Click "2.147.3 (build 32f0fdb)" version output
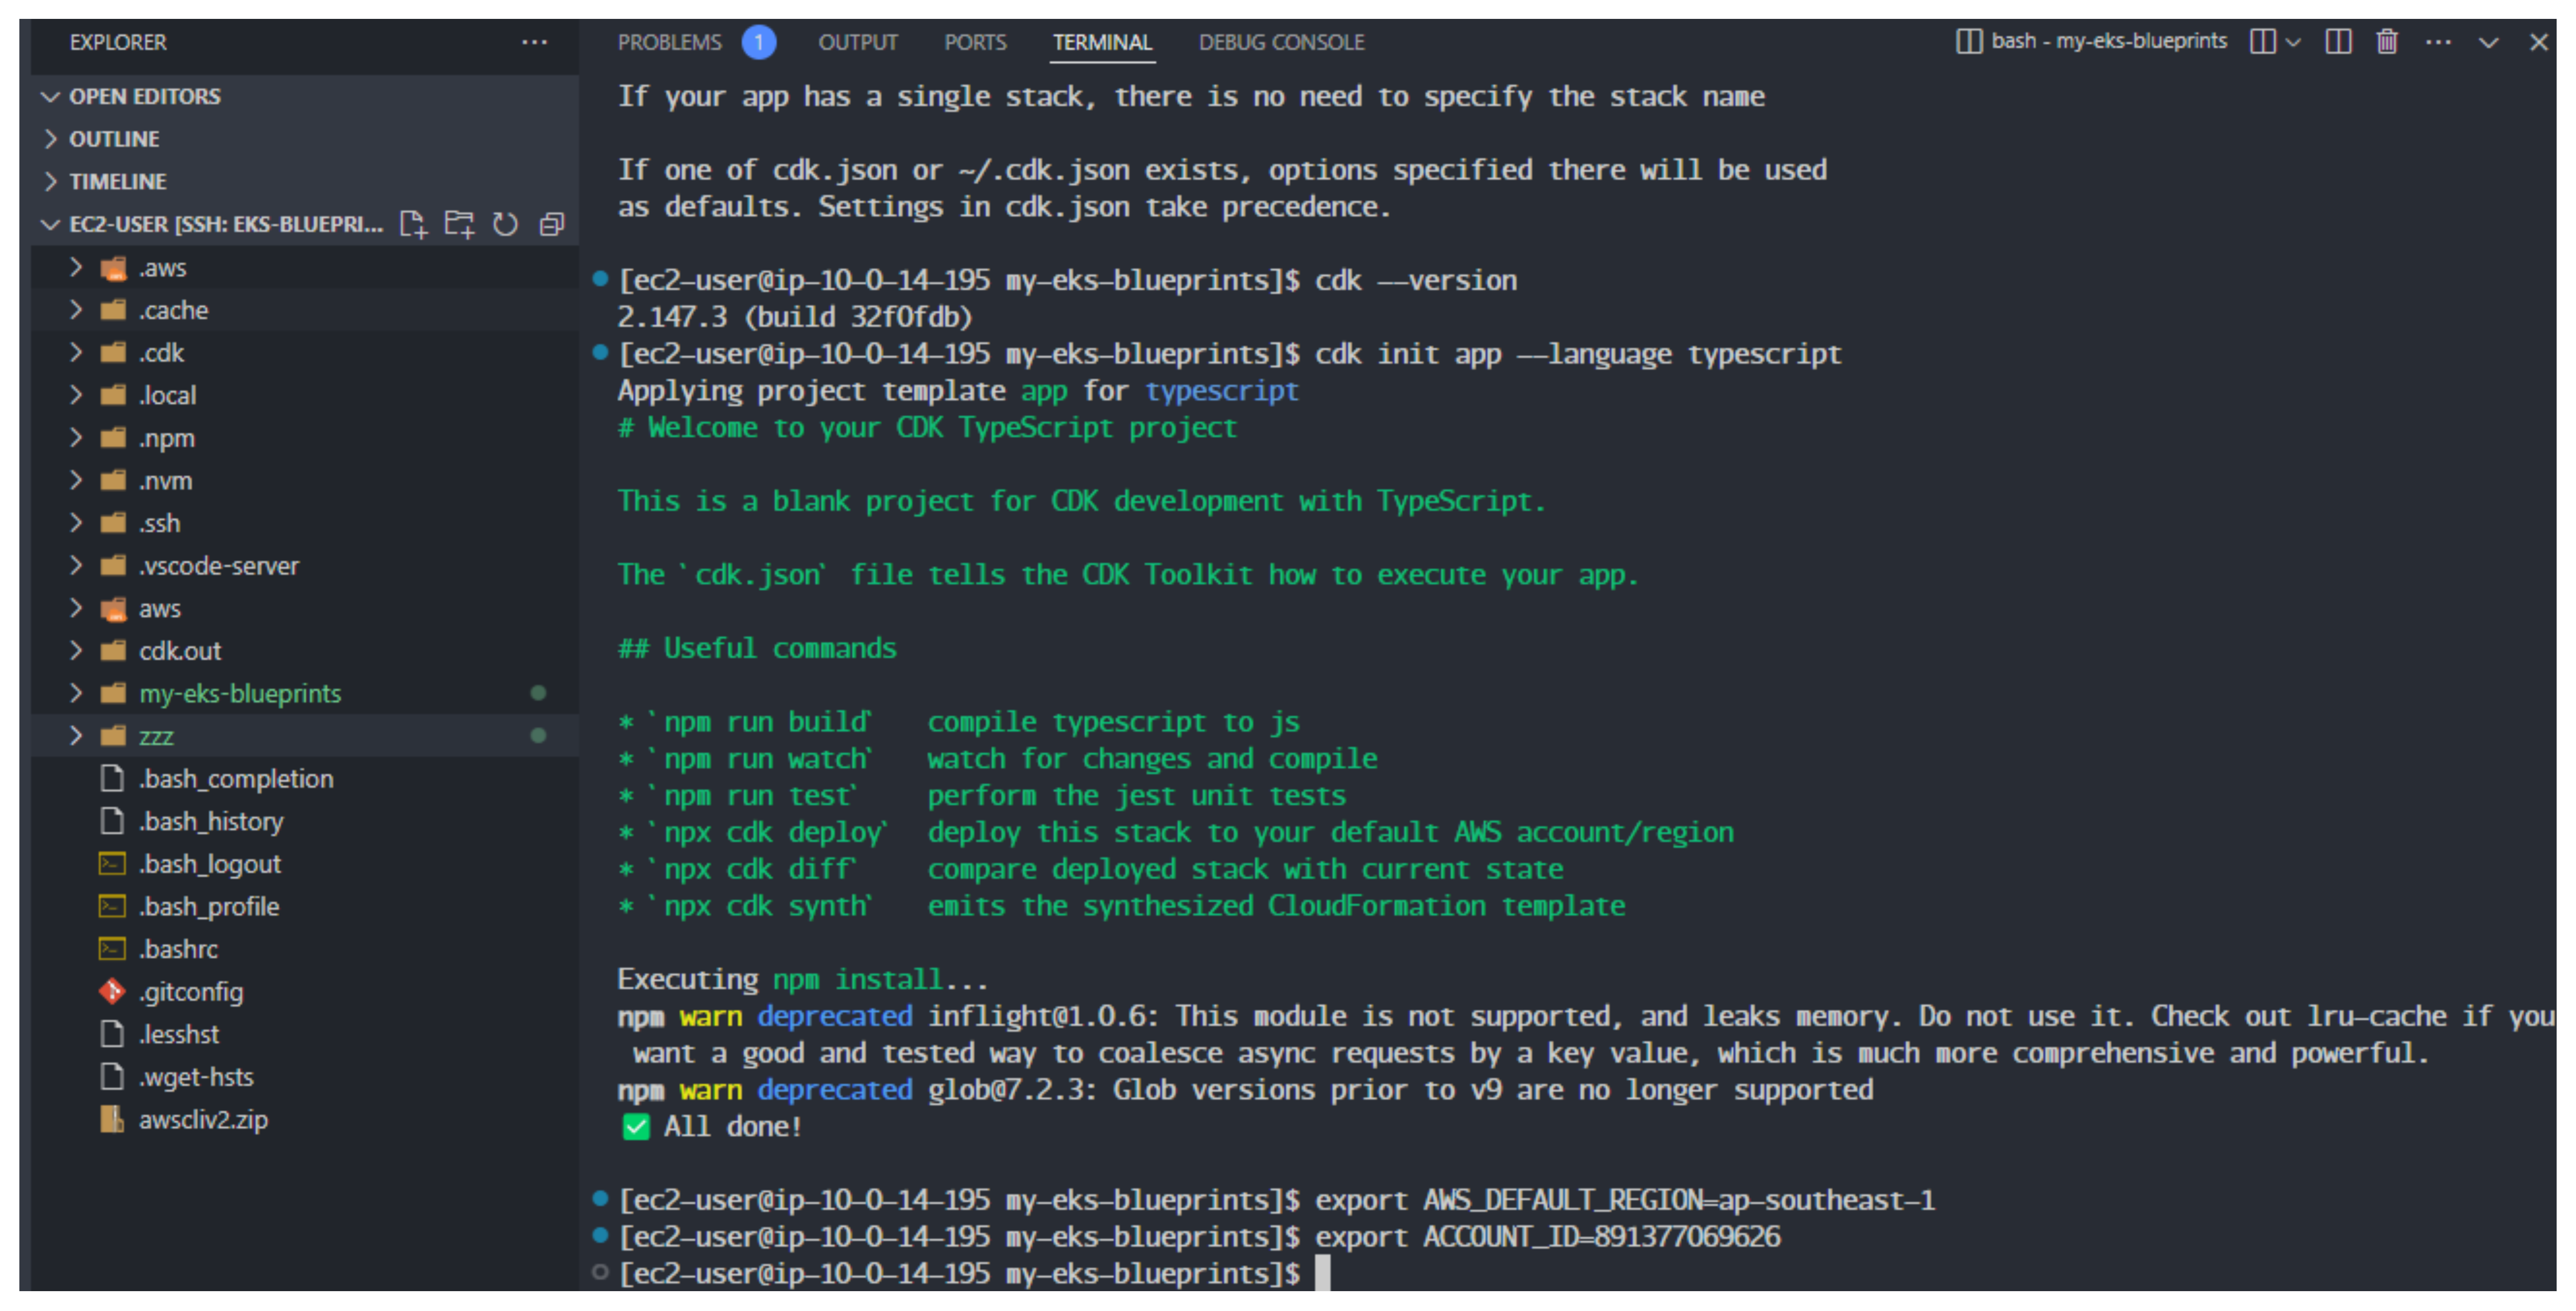The image size is (2576, 1311). [x=795, y=317]
